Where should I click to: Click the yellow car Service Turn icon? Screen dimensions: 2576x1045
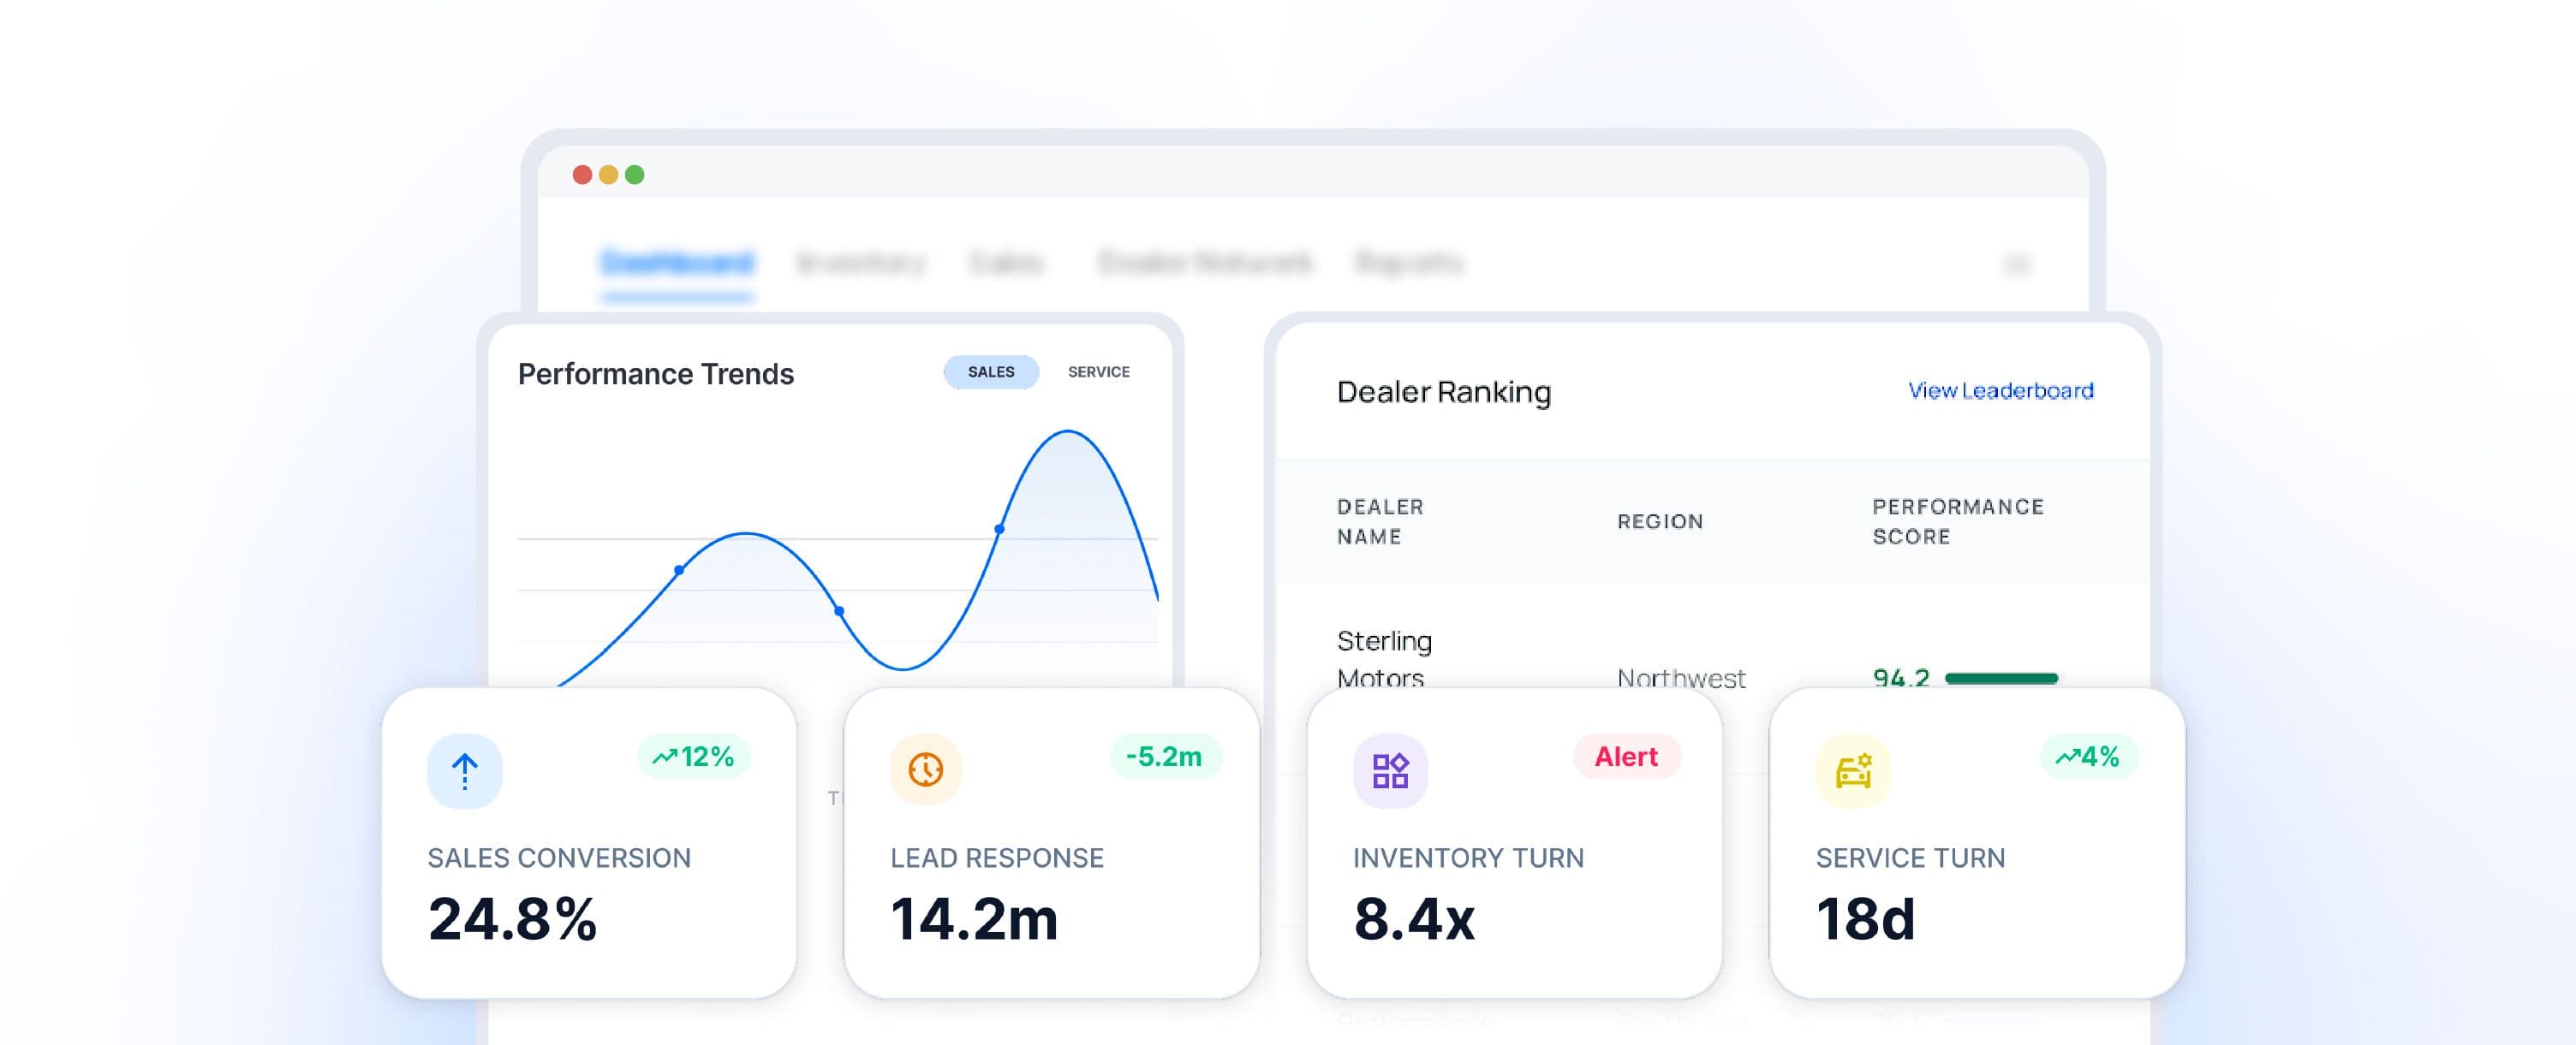click(x=1853, y=771)
